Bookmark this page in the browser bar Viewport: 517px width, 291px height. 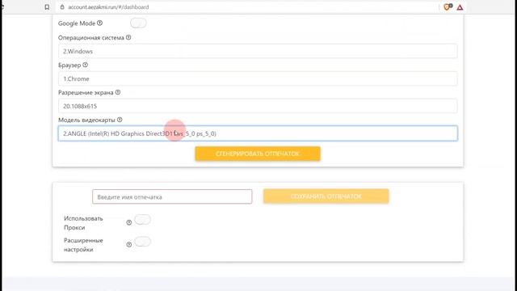[x=47, y=7]
